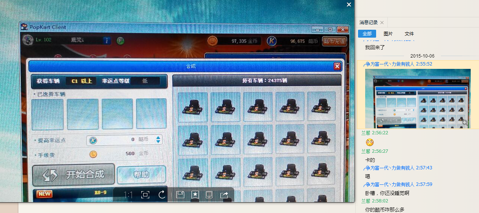Click the first empty 已选择车辆 slot
Image resolution: width=479 pixels, height=213 pixels.
[x=47, y=114]
